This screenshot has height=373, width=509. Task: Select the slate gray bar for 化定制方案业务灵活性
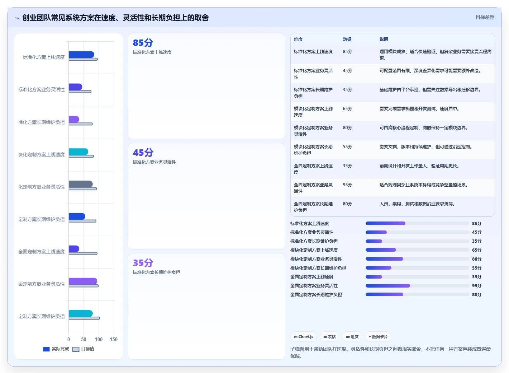point(81,184)
